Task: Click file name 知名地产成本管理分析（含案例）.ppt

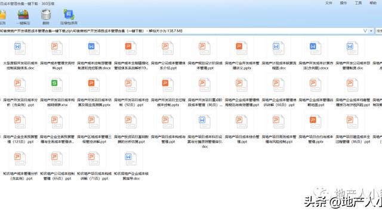Action: click(x=20, y=176)
